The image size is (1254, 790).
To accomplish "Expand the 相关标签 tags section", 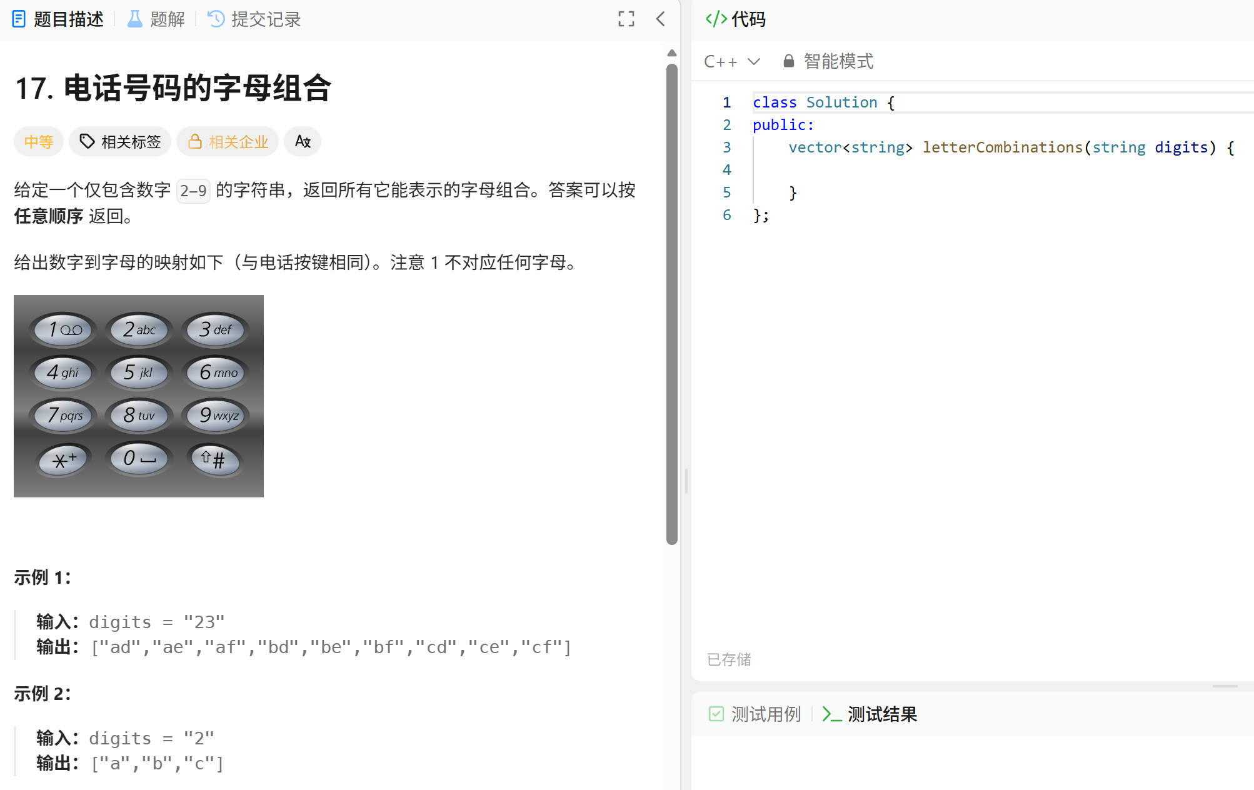I will tap(120, 141).
